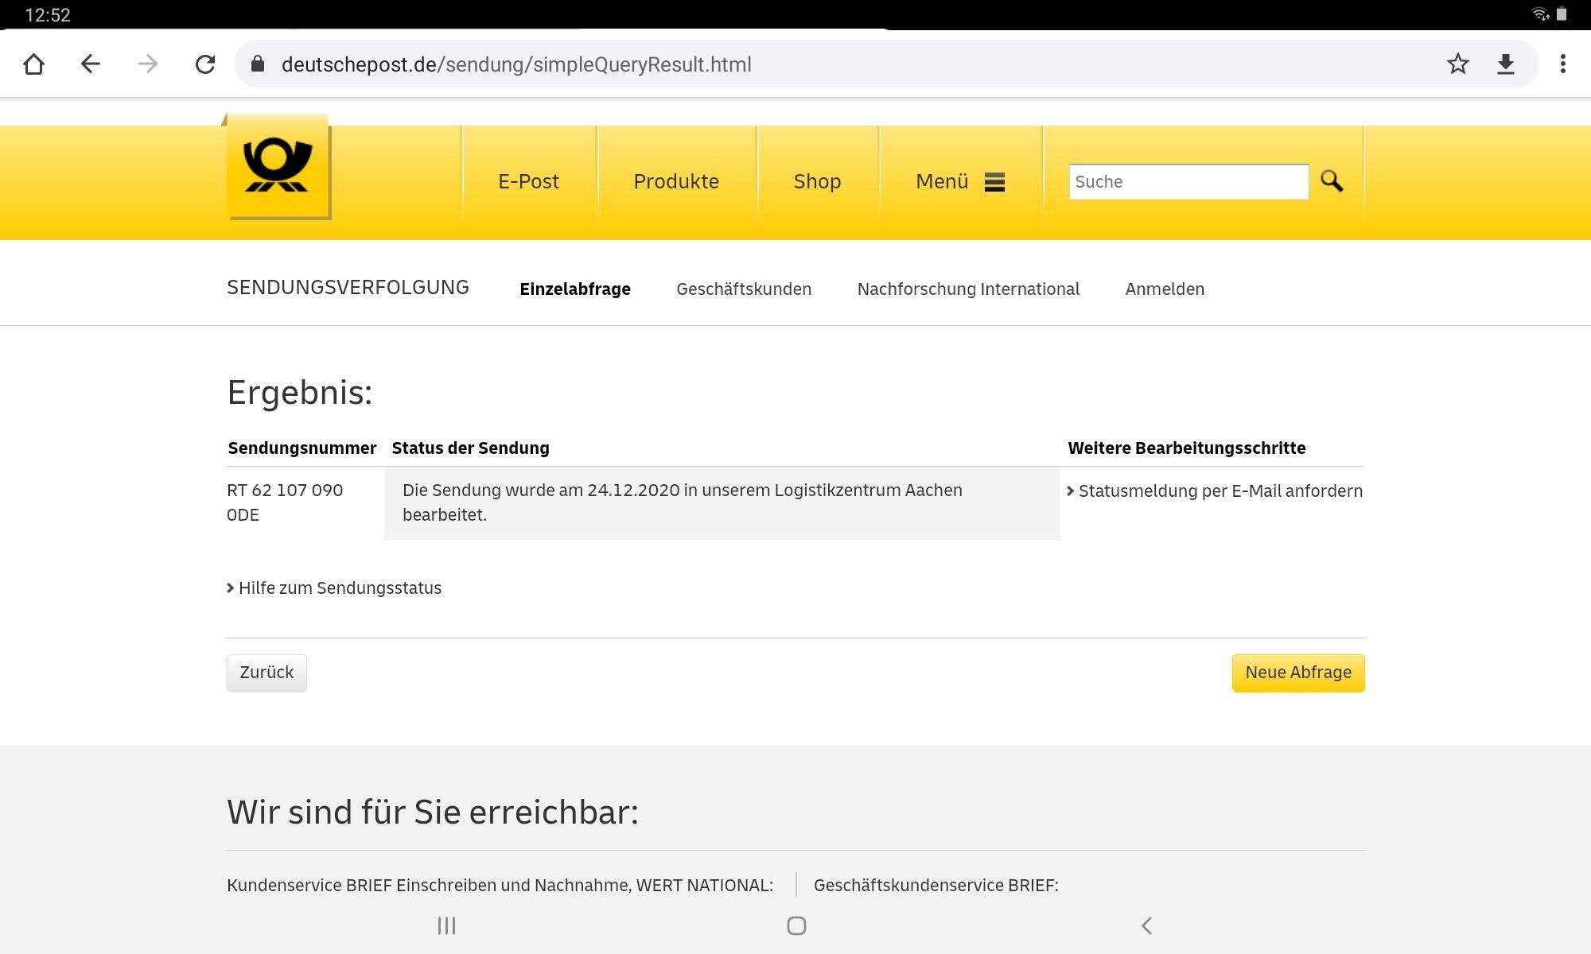Click the Status der Sendung column header

pos(470,448)
